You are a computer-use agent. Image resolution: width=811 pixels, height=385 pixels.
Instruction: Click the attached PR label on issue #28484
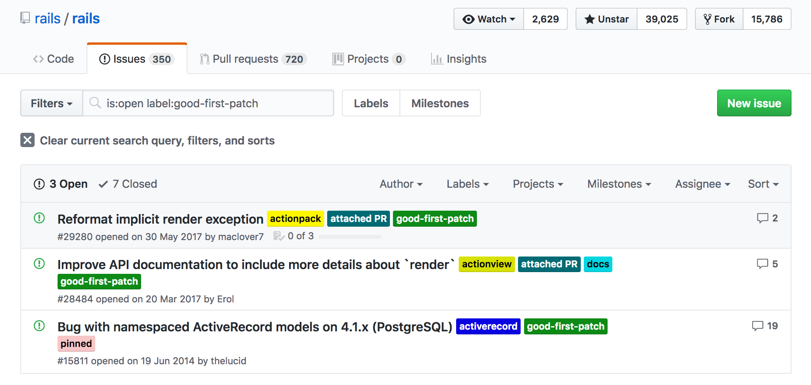549,264
